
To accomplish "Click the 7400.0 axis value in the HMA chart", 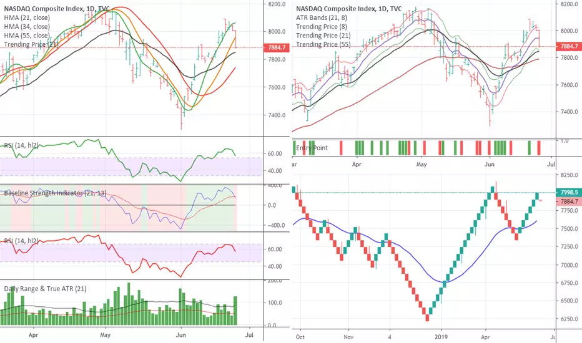I will tap(277, 115).
